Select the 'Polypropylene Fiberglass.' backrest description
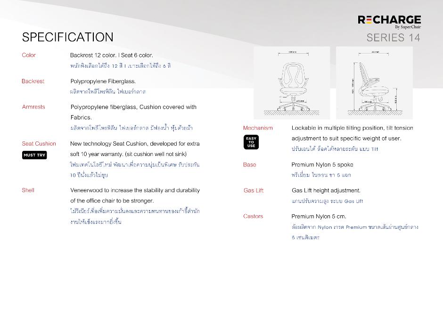Viewport: 443px width, 312px height. (x=103, y=81)
